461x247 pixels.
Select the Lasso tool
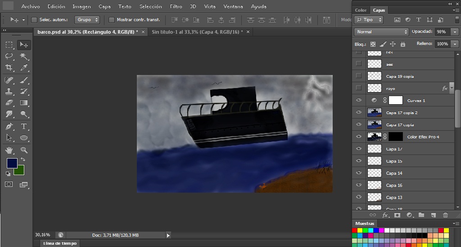9,56
